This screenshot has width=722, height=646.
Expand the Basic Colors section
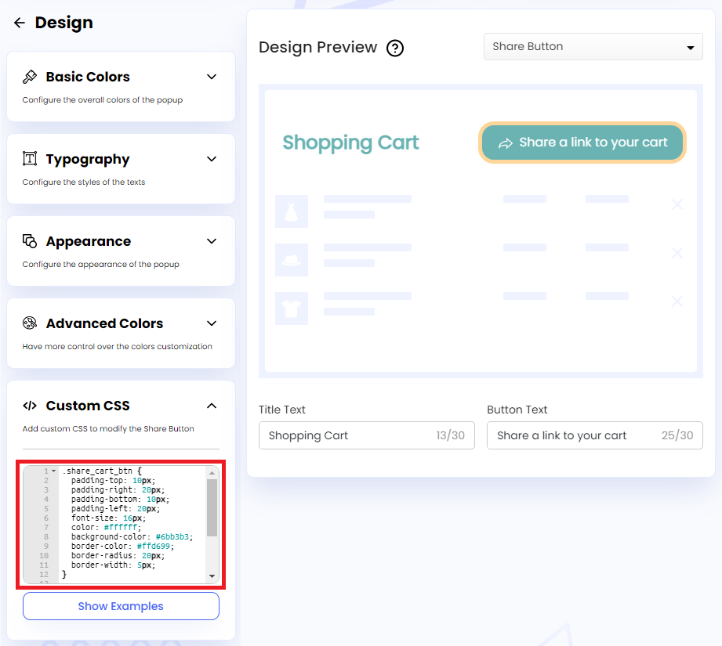pos(211,77)
